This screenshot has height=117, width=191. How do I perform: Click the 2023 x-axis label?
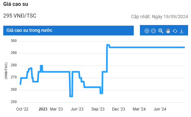point(43,109)
